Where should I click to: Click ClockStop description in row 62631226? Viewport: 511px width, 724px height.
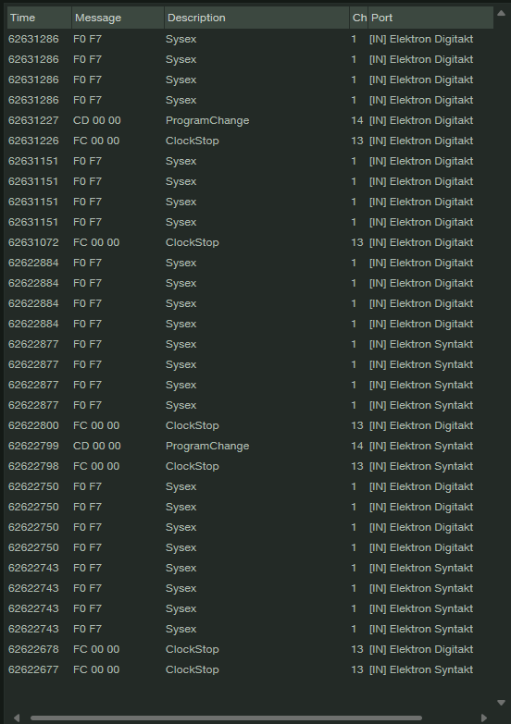click(x=192, y=141)
